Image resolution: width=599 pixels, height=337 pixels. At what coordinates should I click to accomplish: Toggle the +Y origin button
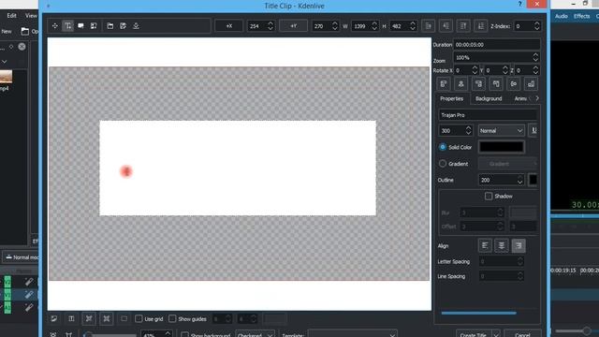click(293, 26)
